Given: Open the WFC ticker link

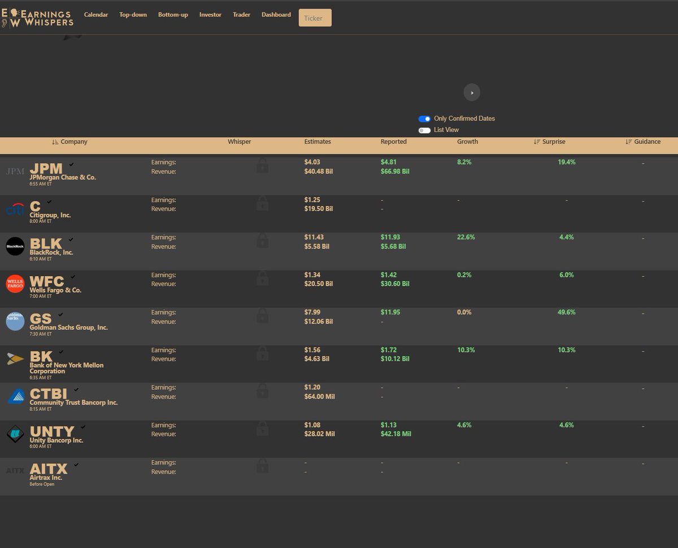Looking at the screenshot, I should (x=47, y=281).
